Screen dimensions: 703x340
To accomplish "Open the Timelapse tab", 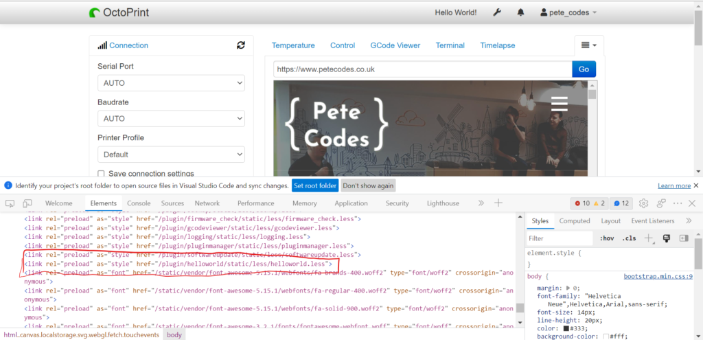I will [x=498, y=45].
